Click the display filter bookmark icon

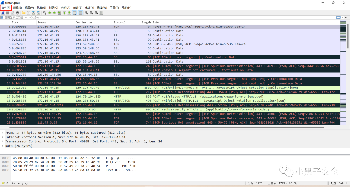tap(2, 17)
